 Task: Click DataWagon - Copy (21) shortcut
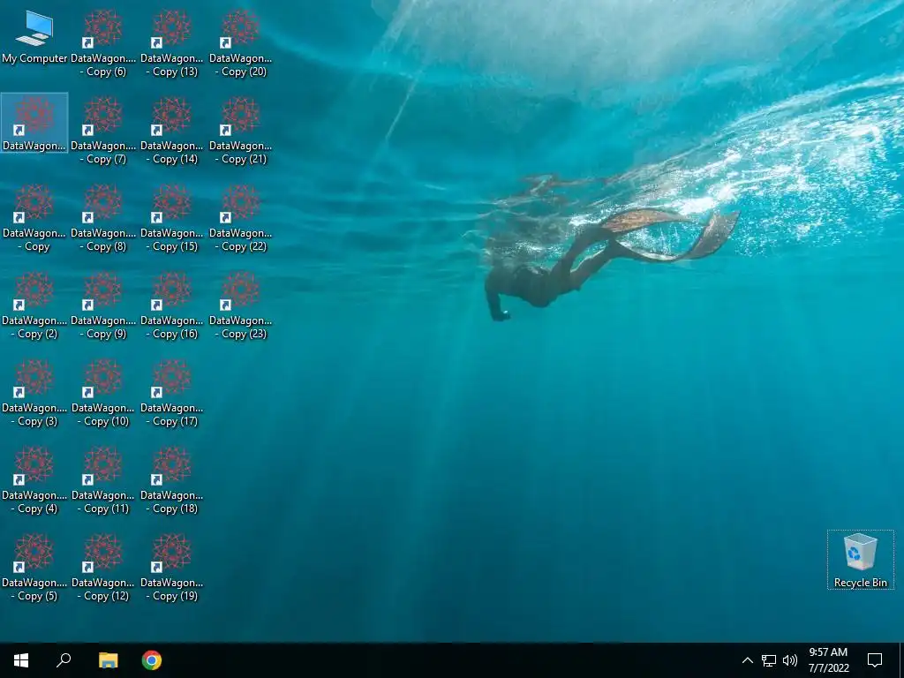[x=240, y=132]
